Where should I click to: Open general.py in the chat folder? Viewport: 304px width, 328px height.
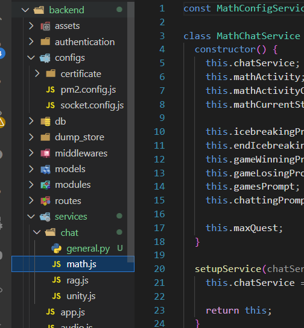[88, 249]
